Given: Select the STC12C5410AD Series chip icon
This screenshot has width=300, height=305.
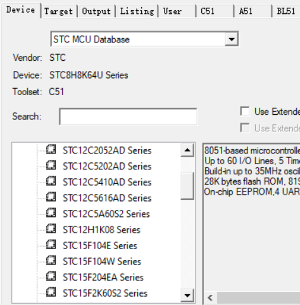Looking at the screenshot, I should [x=51, y=181].
